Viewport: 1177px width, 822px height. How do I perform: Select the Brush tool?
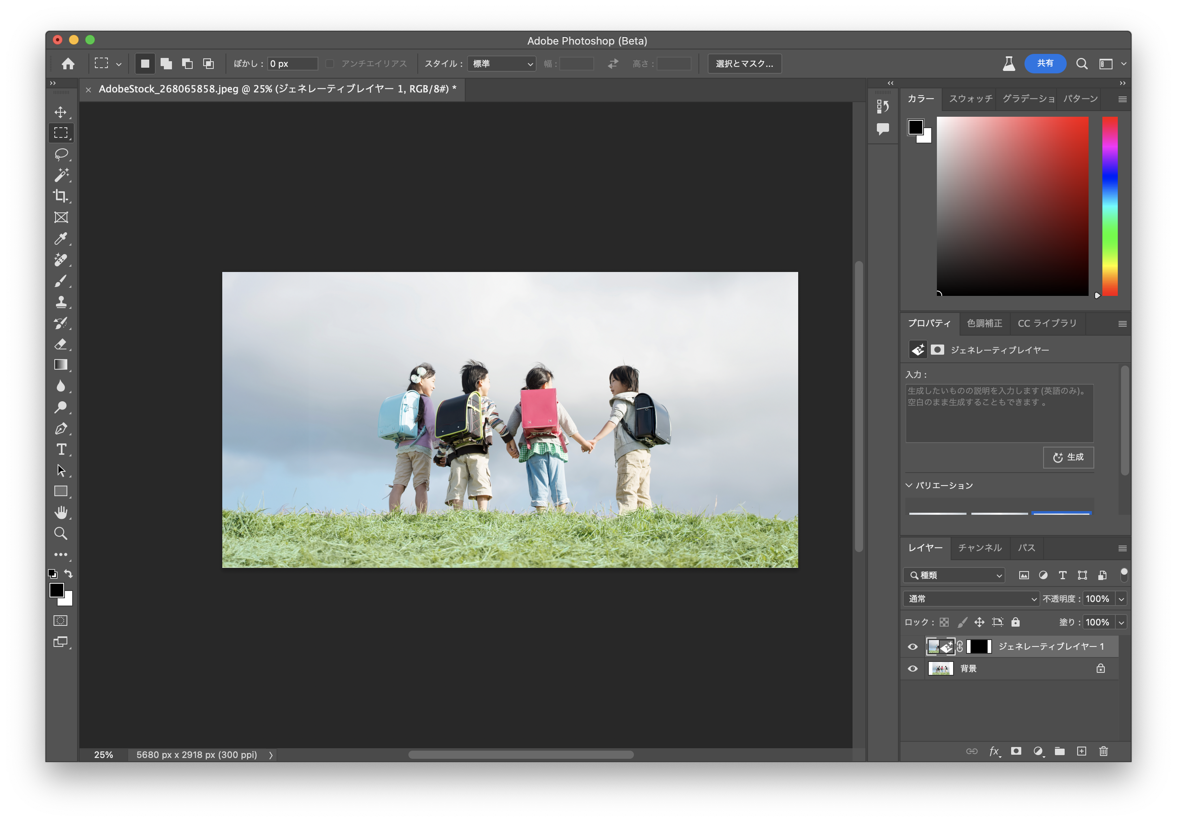point(61,280)
